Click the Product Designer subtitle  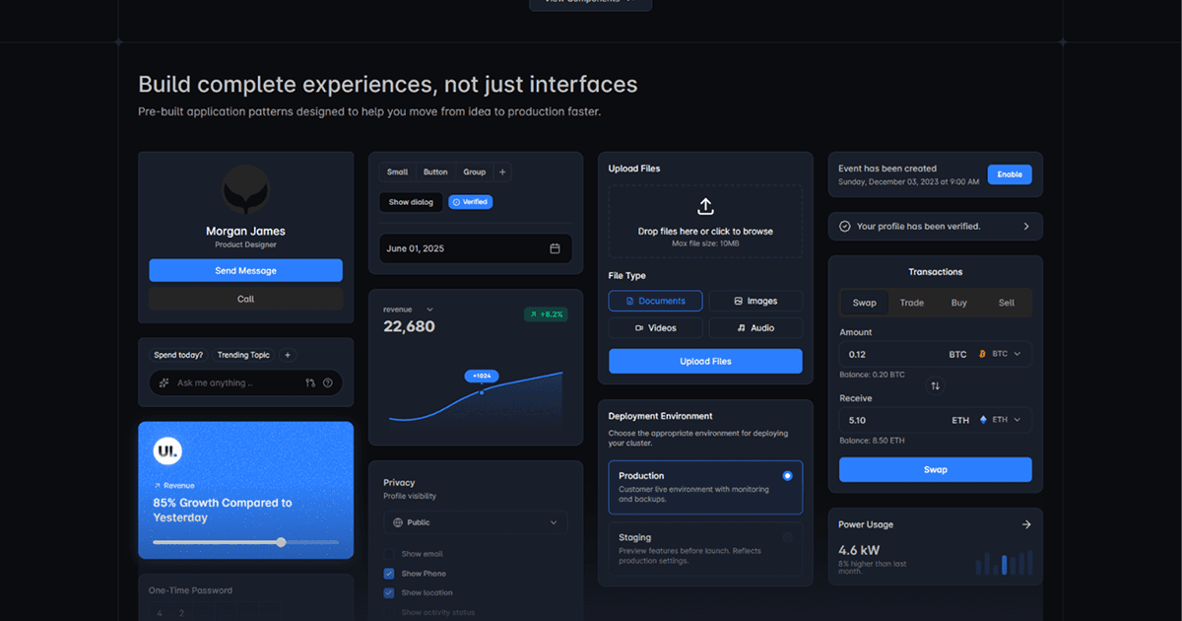[x=246, y=244]
